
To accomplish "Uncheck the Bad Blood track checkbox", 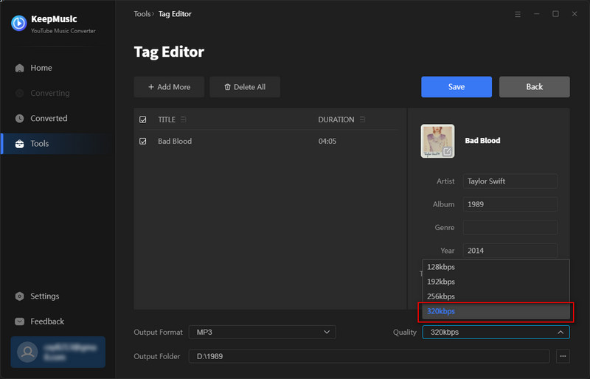I will [x=143, y=141].
